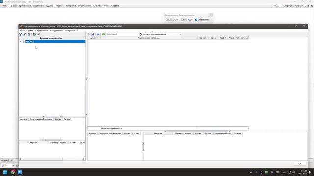314x176 pixels.
Task: Click Класс column header
Action: pyautogui.click(x=231, y=38)
